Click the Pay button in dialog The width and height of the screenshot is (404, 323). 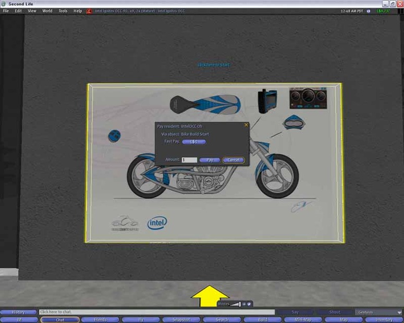(x=210, y=160)
